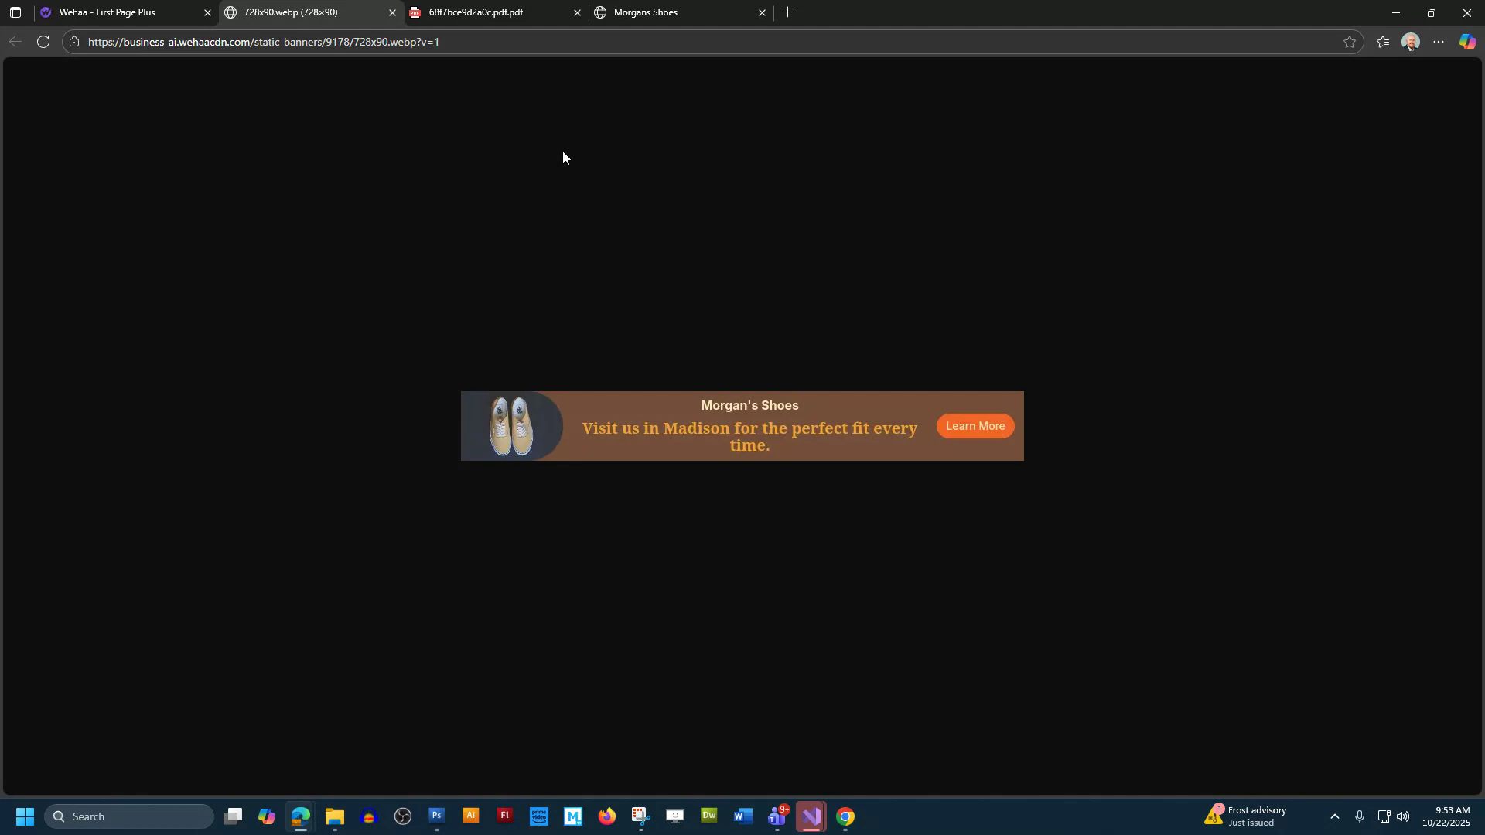The width and height of the screenshot is (1485, 835).
Task: Mute system volume via speaker icon
Action: point(1404,816)
